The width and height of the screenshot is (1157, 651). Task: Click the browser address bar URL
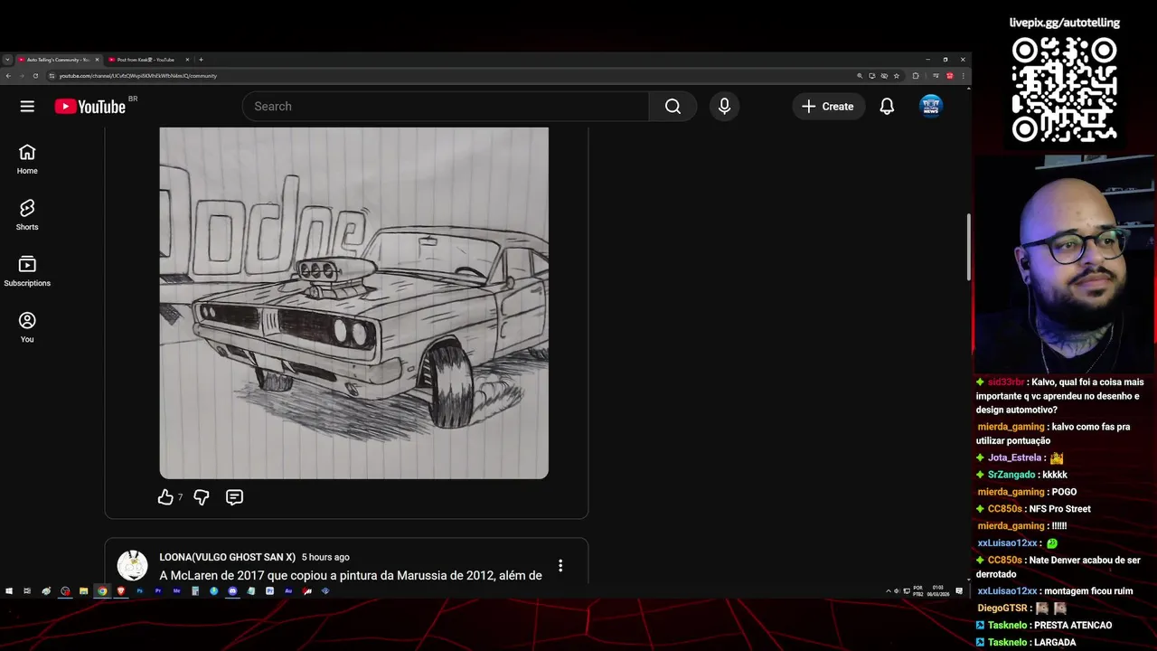(137, 76)
